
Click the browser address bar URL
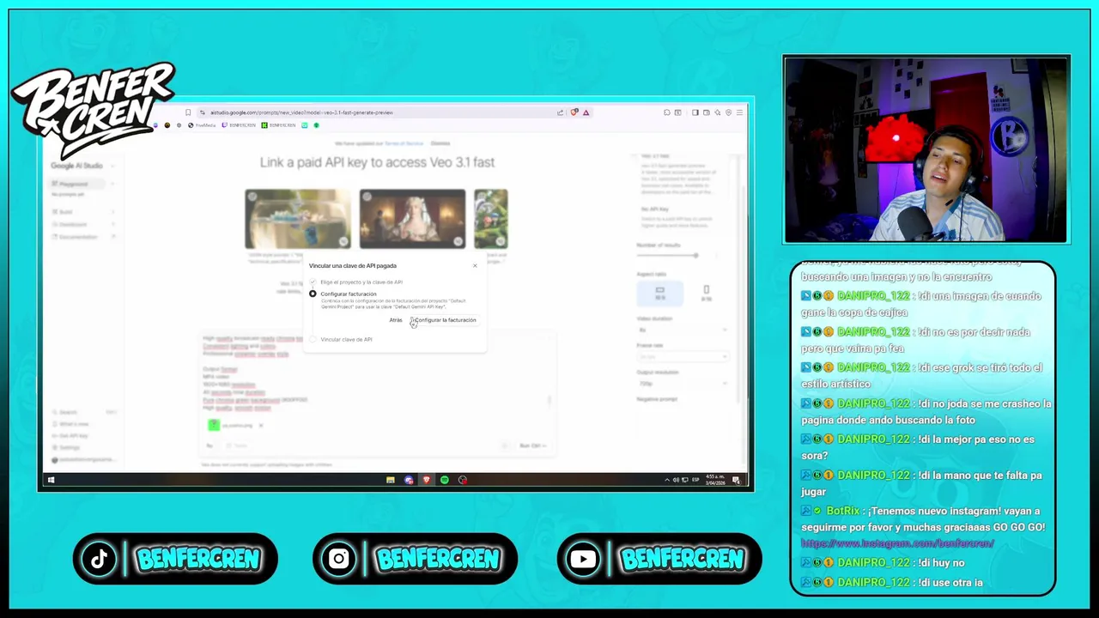[x=301, y=112]
